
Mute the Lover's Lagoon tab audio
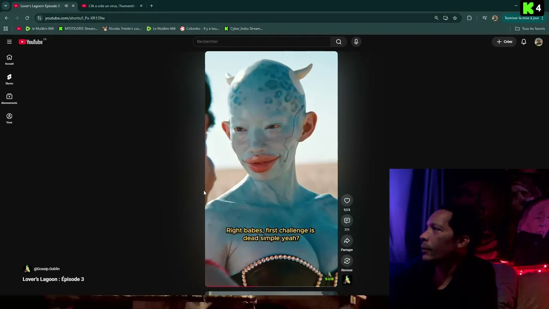tap(66, 6)
